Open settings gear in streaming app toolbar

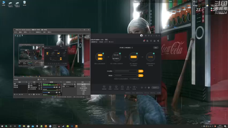(x=149, y=88)
